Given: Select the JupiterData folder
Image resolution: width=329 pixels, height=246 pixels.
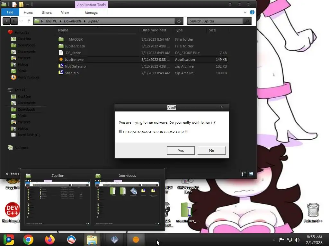Looking at the screenshot, I should (142, 46).
